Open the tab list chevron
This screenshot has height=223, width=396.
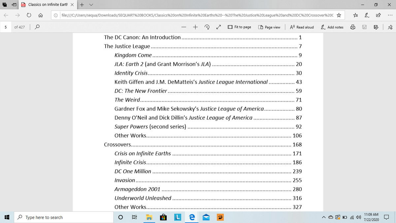click(91, 5)
